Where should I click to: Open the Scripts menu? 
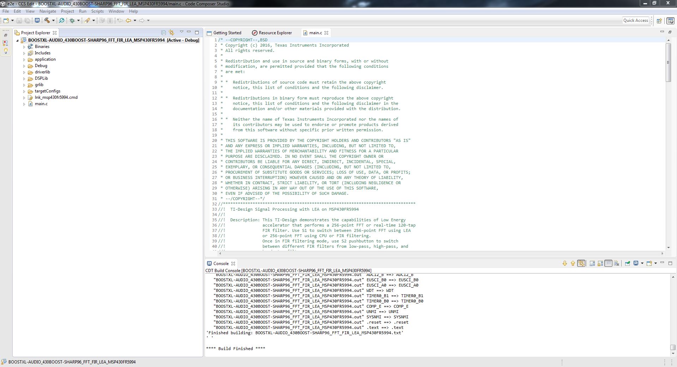[x=97, y=11]
